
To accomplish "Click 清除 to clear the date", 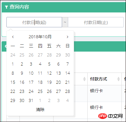I will coord(40,110).
